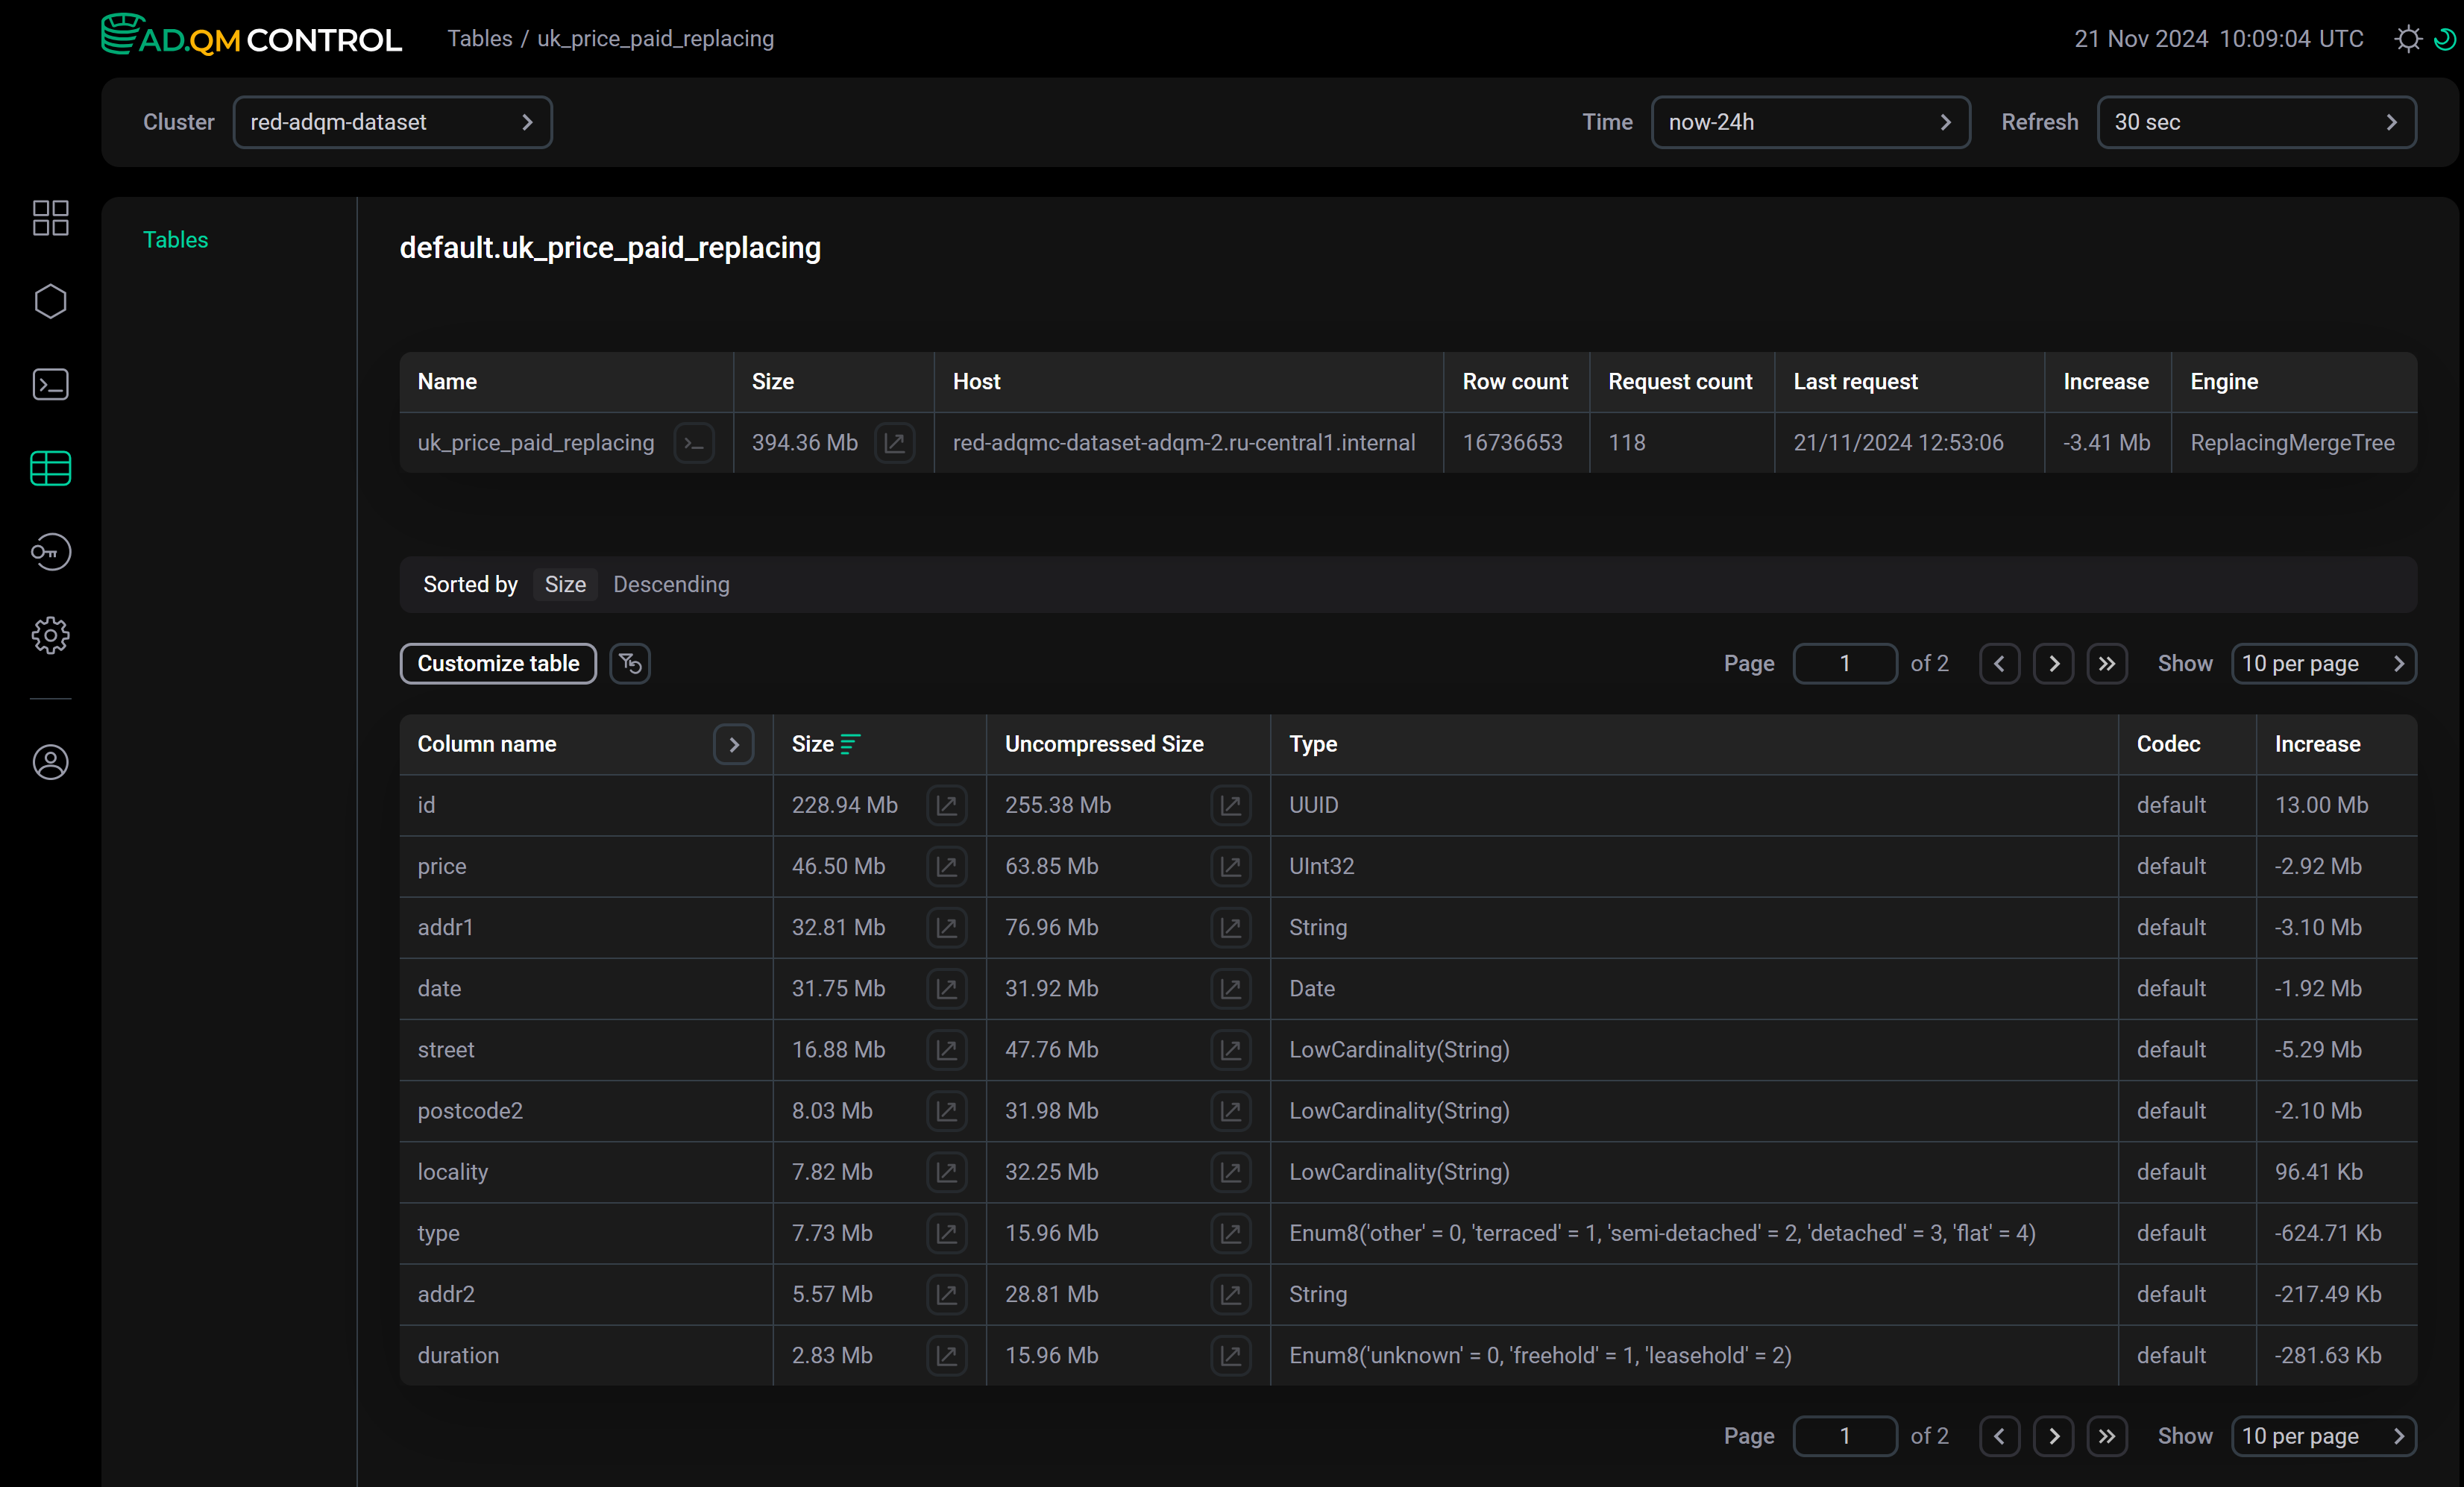2464x1487 pixels.
Task: Open the user profile icon in sidebar
Action: (x=50, y=762)
